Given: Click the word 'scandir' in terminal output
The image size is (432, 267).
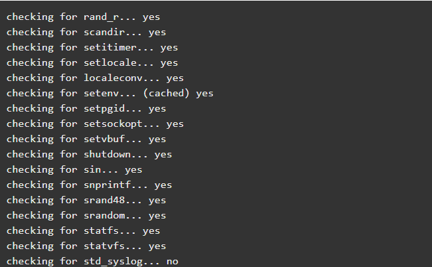Looking at the screenshot, I should point(104,33).
